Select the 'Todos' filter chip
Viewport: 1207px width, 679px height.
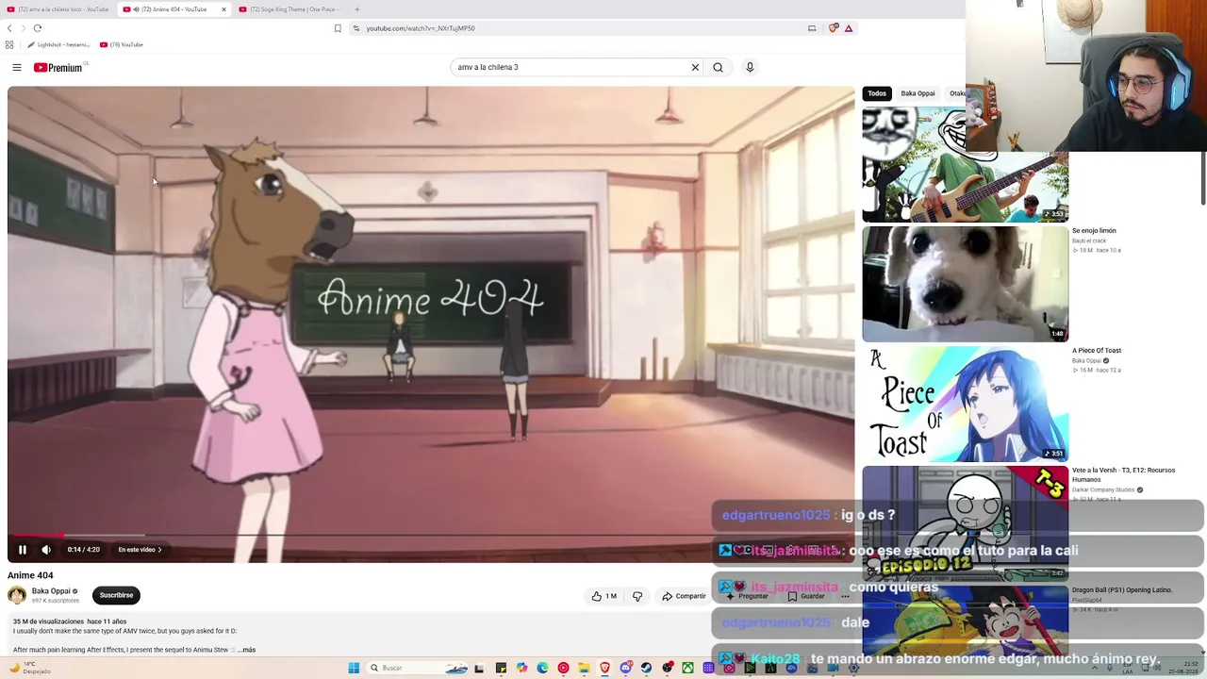877,93
